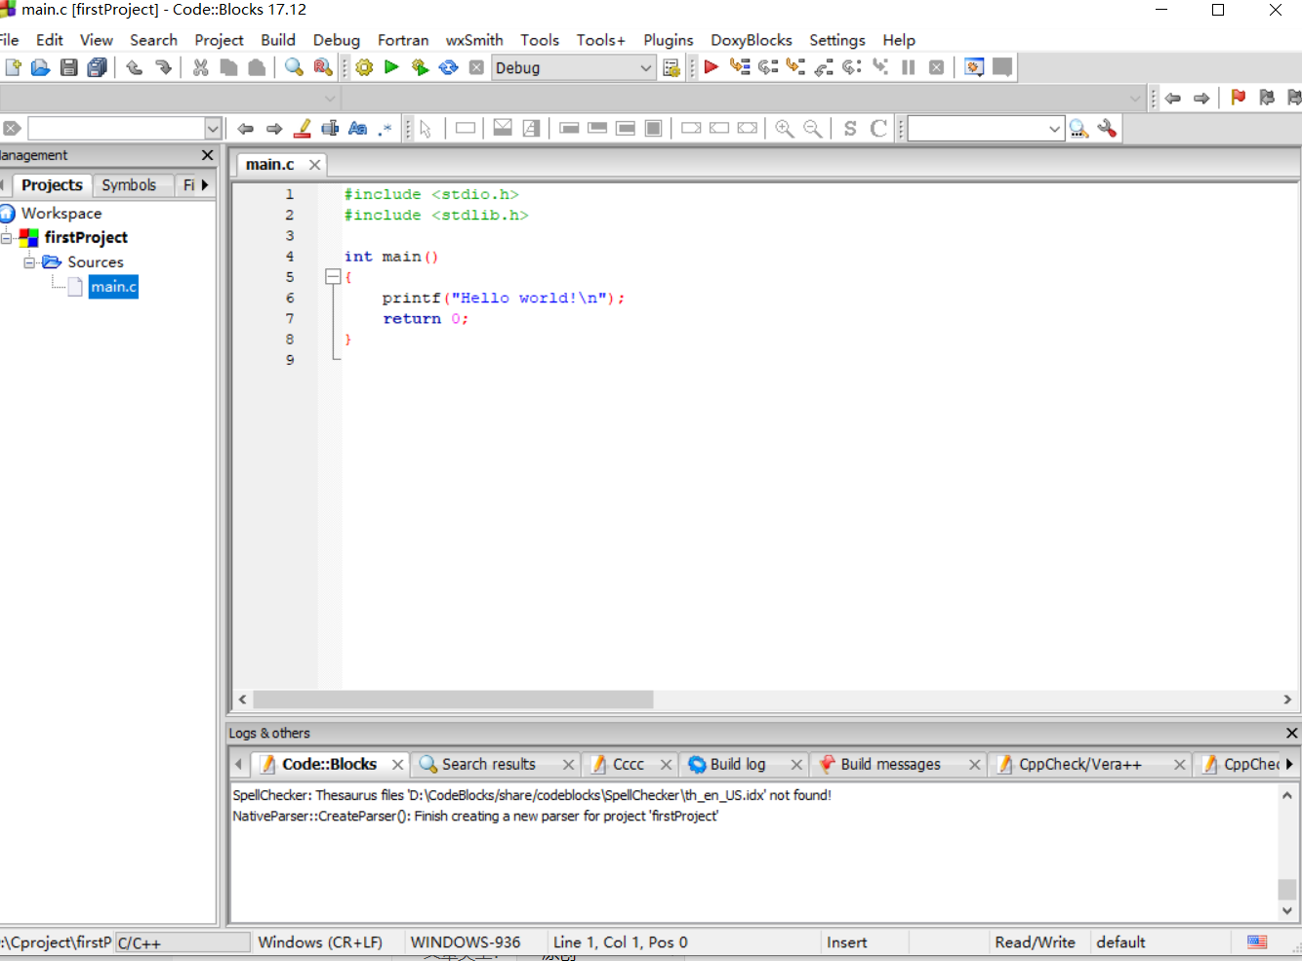Start debugging with the red Debug/Continue arrow
The width and height of the screenshot is (1302, 961).
tap(710, 67)
